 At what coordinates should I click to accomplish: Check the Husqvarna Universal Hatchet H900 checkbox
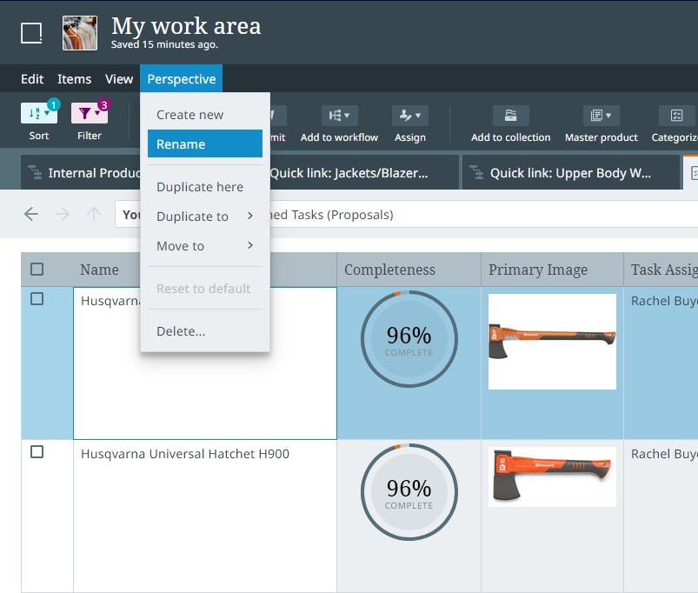pos(37,452)
